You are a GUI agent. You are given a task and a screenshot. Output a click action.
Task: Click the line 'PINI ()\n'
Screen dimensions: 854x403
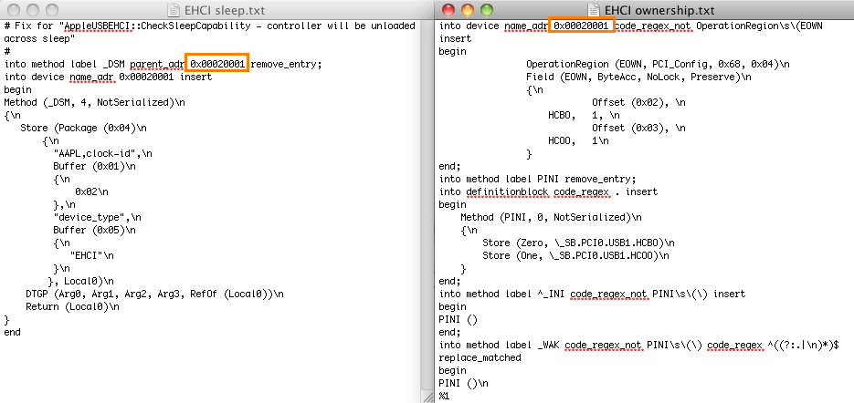point(463,384)
